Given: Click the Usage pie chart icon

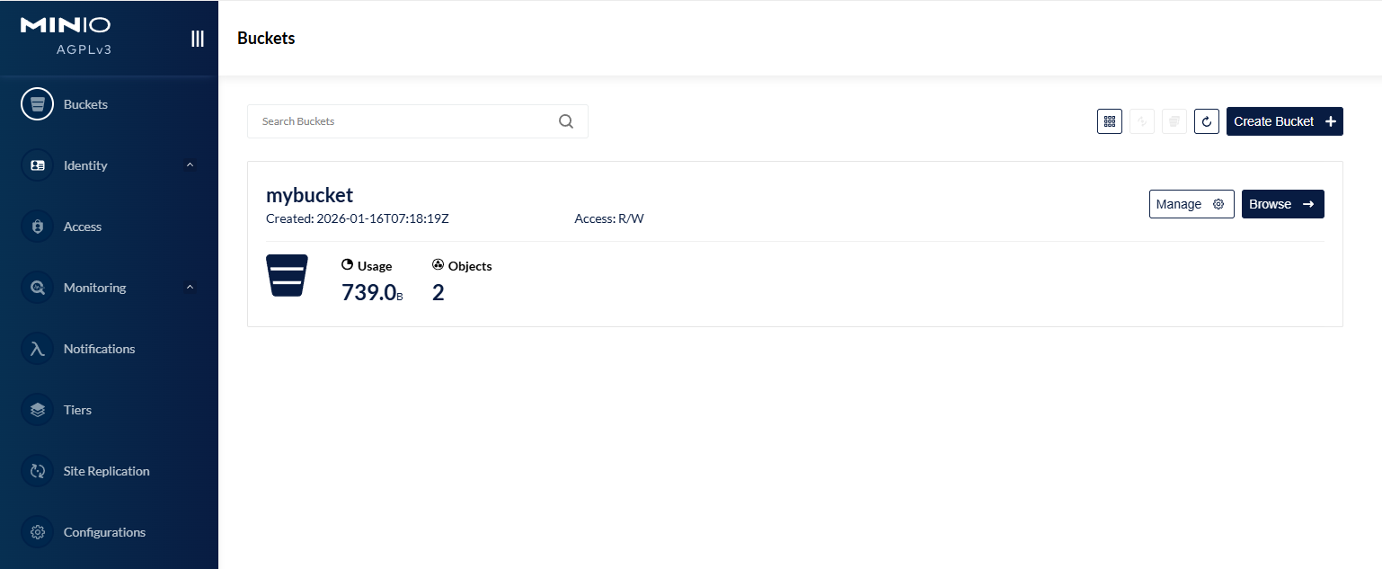Looking at the screenshot, I should 348,265.
